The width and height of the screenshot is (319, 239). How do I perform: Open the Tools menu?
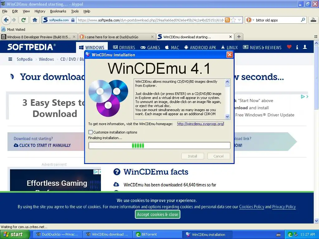(x=75, y=11)
